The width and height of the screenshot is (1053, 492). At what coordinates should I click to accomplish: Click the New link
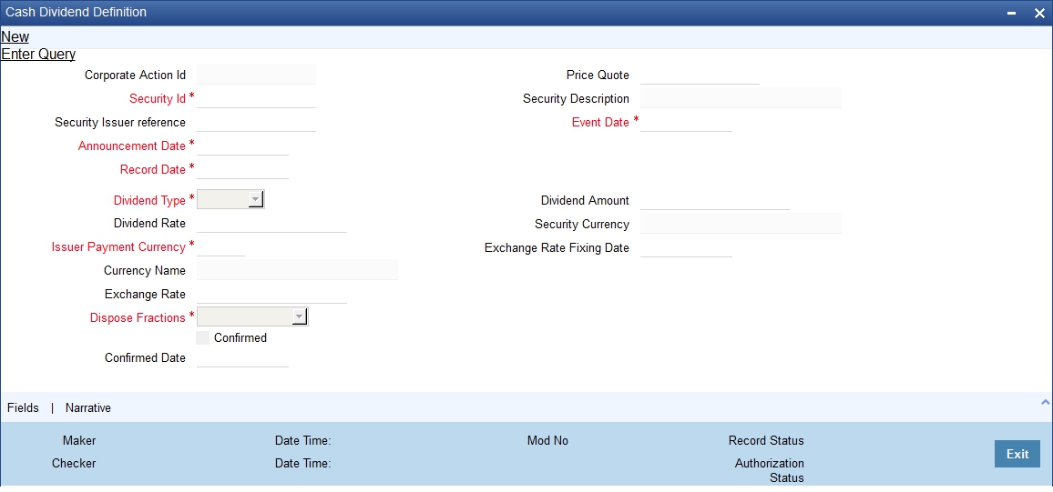point(15,37)
